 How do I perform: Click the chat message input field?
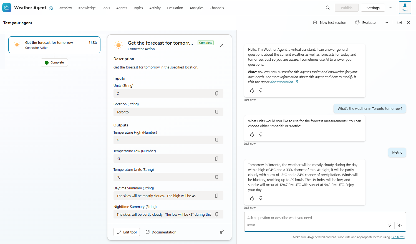tap(316, 218)
